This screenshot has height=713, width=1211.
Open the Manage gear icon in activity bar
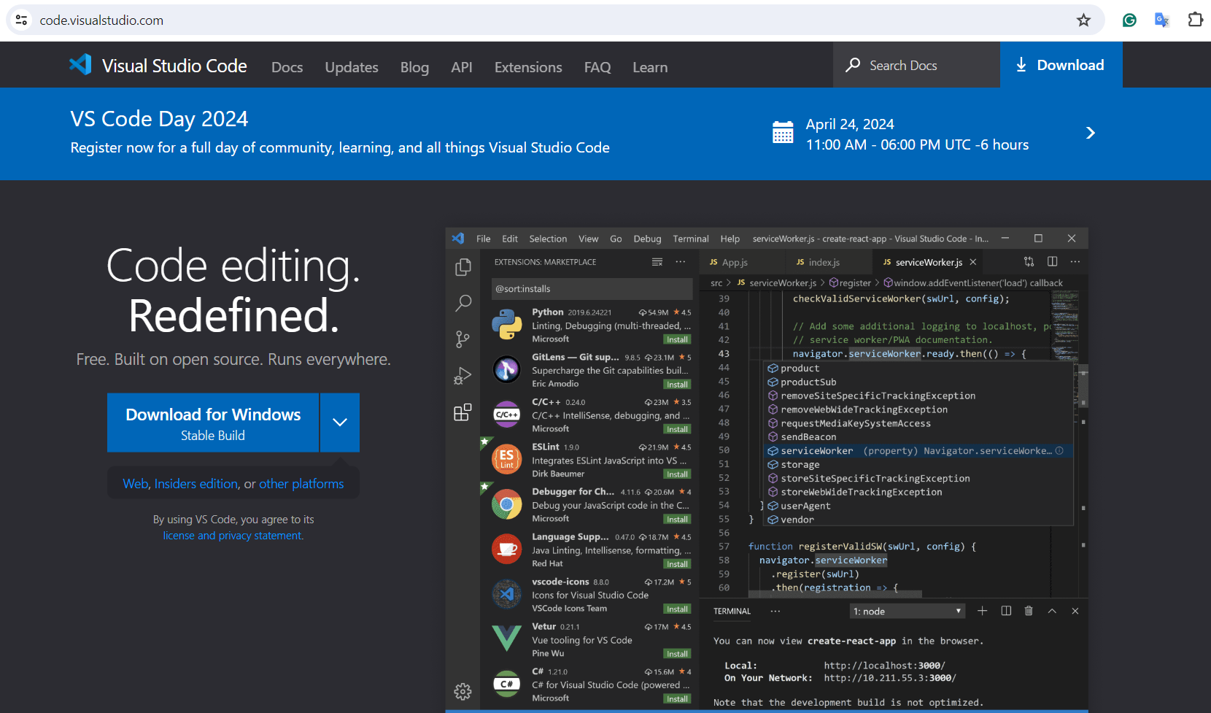(463, 691)
